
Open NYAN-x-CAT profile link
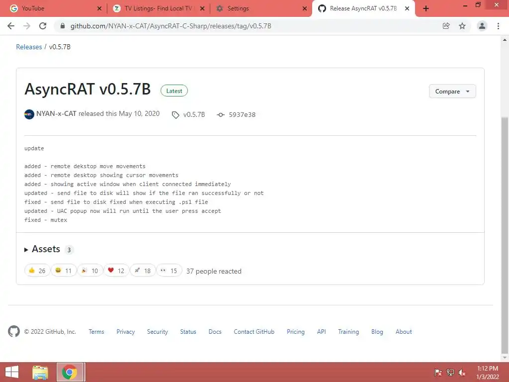(x=56, y=114)
